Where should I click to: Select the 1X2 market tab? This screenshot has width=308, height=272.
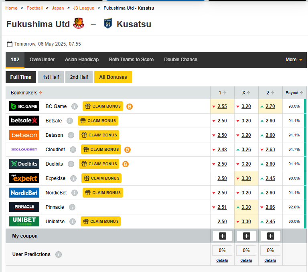(15, 60)
